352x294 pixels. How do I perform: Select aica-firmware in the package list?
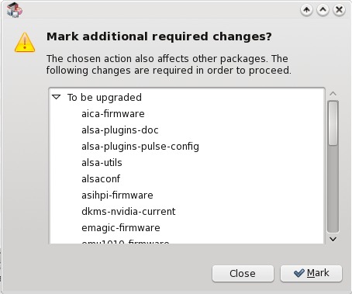113,114
